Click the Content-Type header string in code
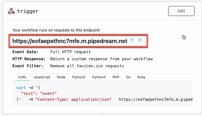The width and height of the screenshot is (202, 116). pyautogui.click(x=73, y=99)
